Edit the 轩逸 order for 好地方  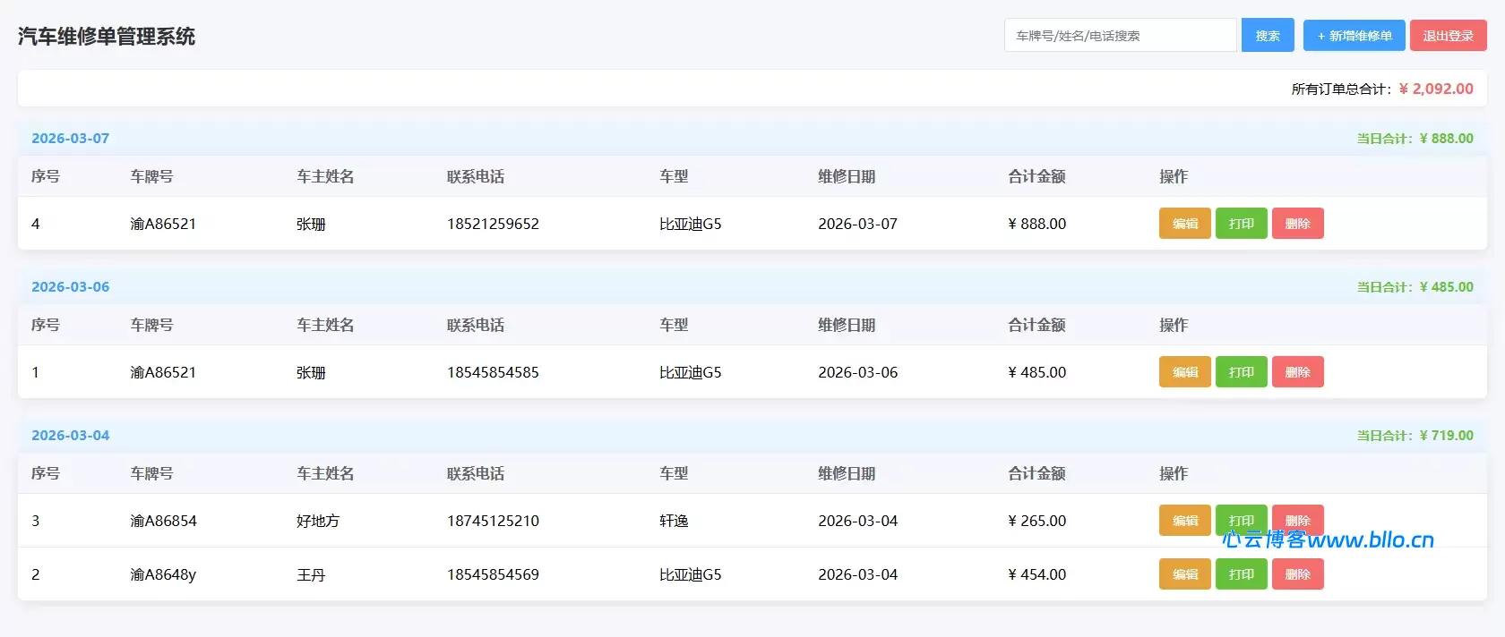(x=1184, y=519)
